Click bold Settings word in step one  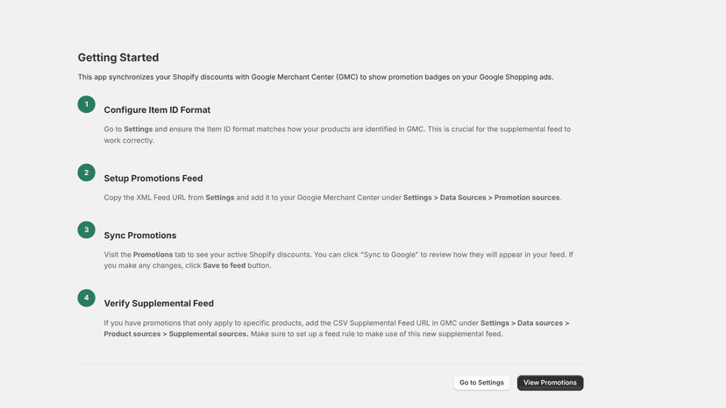pos(138,129)
